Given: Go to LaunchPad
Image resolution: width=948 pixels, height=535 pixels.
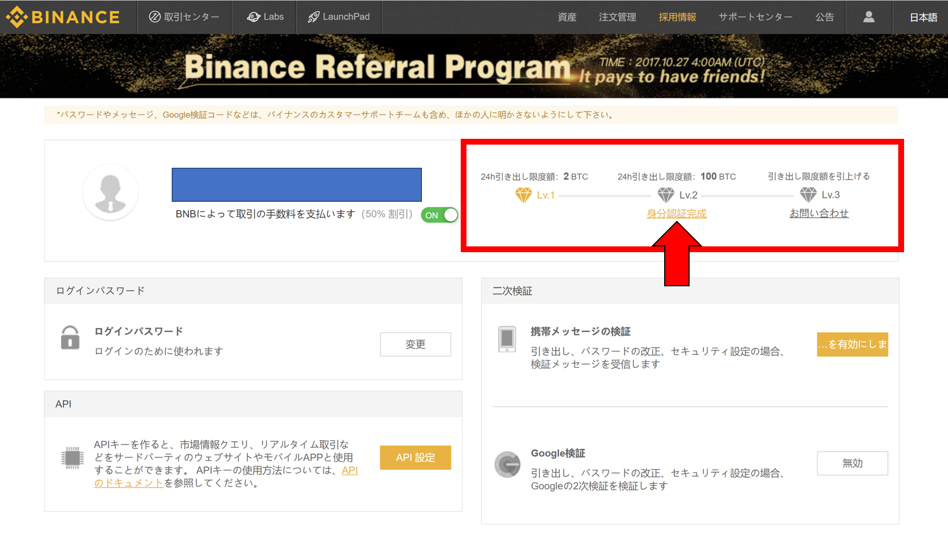Looking at the screenshot, I should pyautogui.click(x=339, y=17).
